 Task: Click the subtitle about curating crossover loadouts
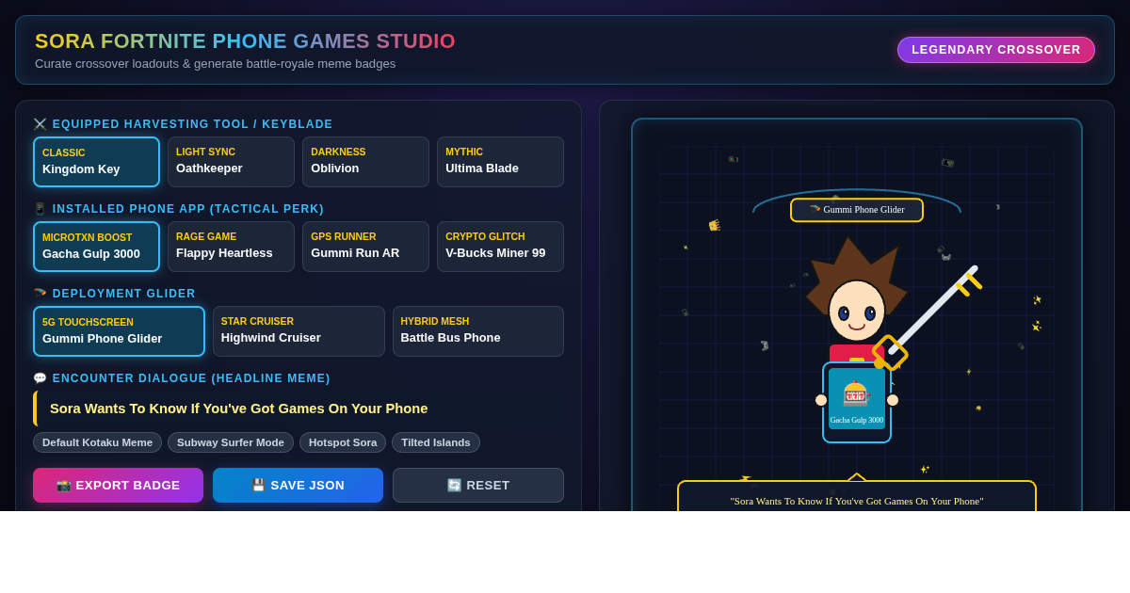pos(216,64)
